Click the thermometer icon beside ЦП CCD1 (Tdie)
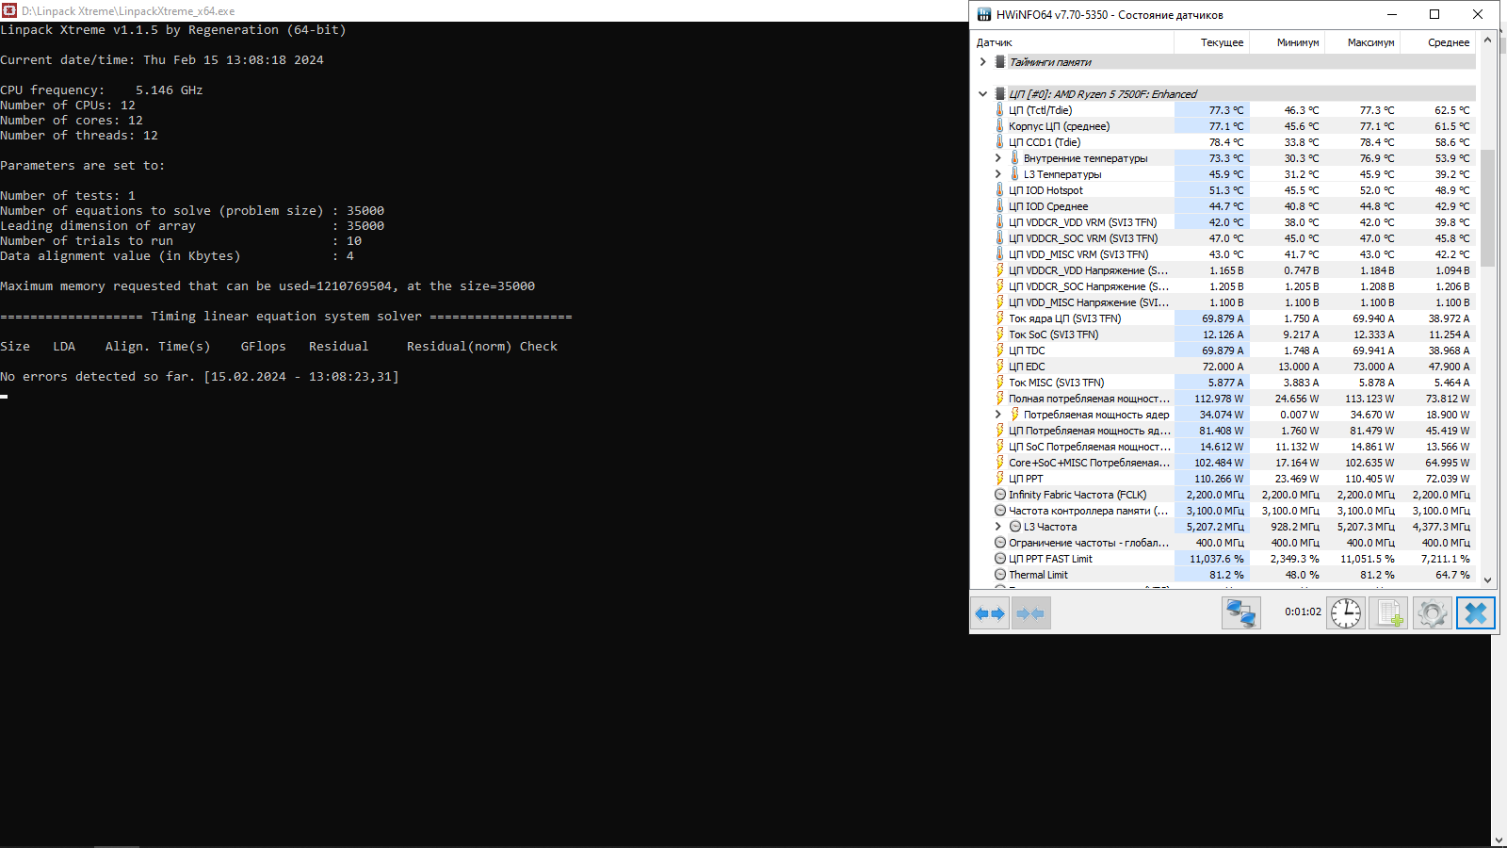Image resolution: width=1507 pixels, height=848 pixels. click(1000, 142)
